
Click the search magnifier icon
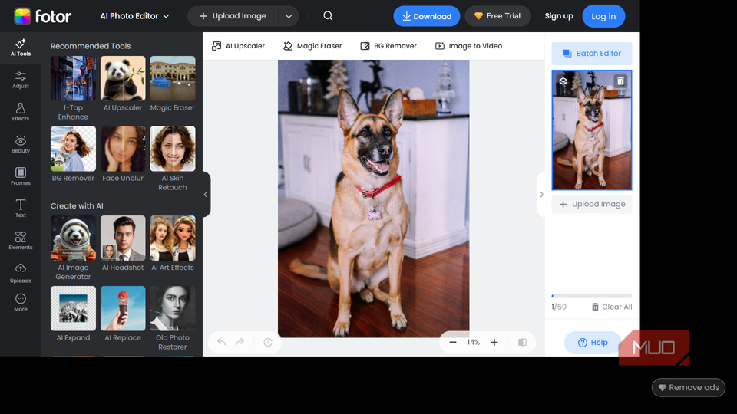[x=328, y=16]
